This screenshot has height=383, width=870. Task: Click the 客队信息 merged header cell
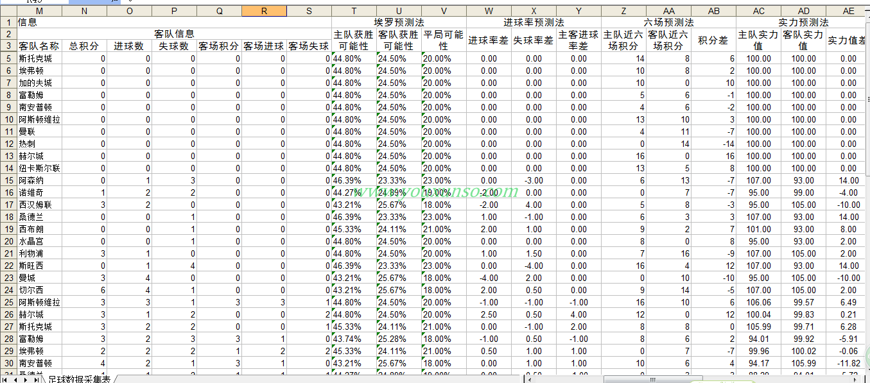pyautogui.click(x=174, y=33)
